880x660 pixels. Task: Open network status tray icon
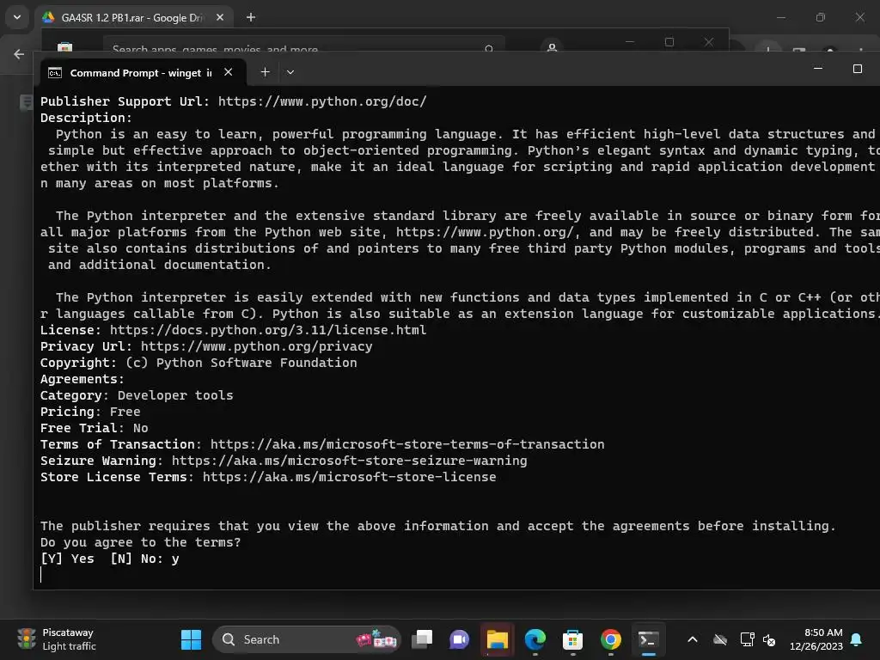pyautogui.click(x=747, y=639)
